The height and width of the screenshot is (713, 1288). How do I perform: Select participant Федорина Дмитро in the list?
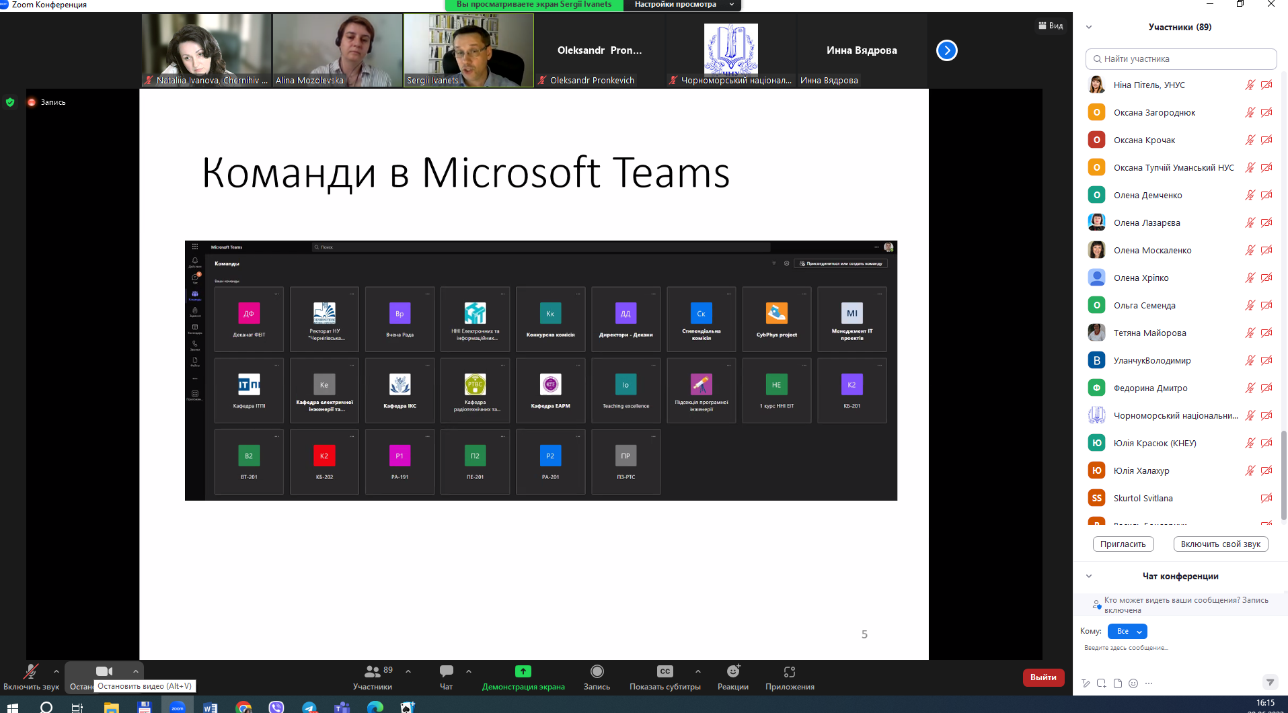(x=1180, y=388)
